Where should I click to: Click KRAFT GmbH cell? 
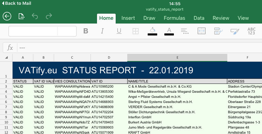[x=177, y=132]
